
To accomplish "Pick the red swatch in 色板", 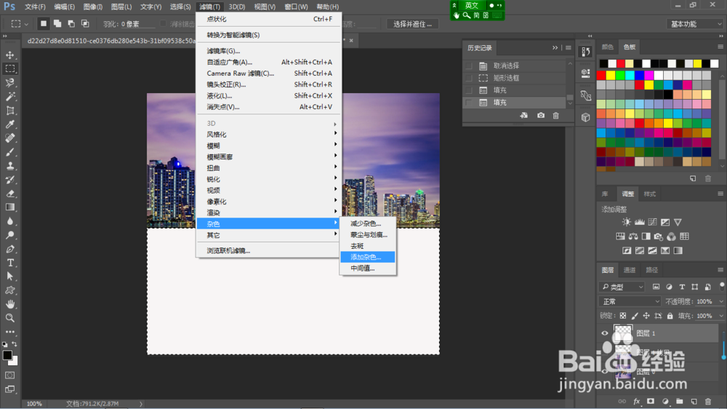I will tap(601, 75).
